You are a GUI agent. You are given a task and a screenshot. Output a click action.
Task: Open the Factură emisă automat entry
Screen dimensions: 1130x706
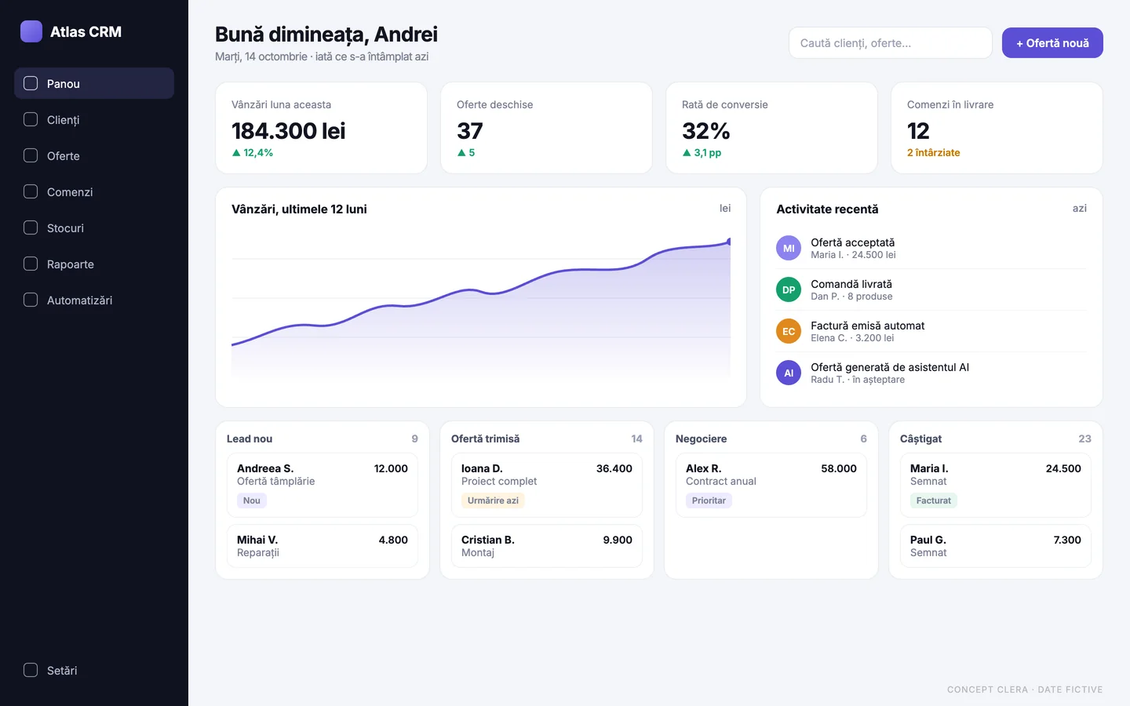point(931,331)
